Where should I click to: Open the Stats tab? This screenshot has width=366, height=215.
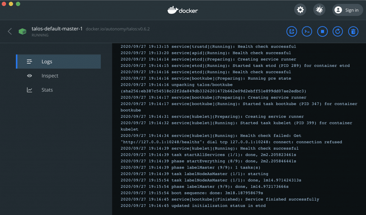pos(58,90)
